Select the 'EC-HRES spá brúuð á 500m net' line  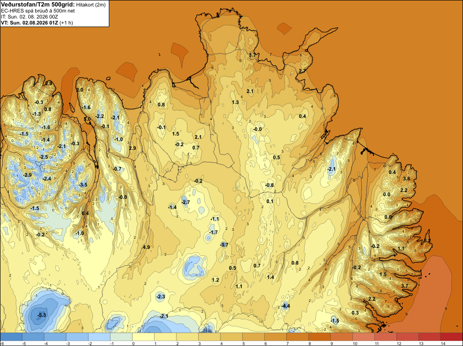click(x=38, y=11)
